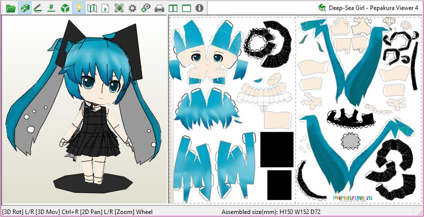Click the page number hash-document icon
The height and width of the screenshot is (217, 424).
(105, 8)
